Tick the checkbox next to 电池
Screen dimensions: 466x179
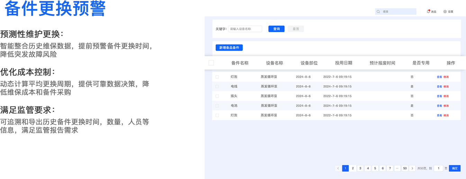point(217,106)
